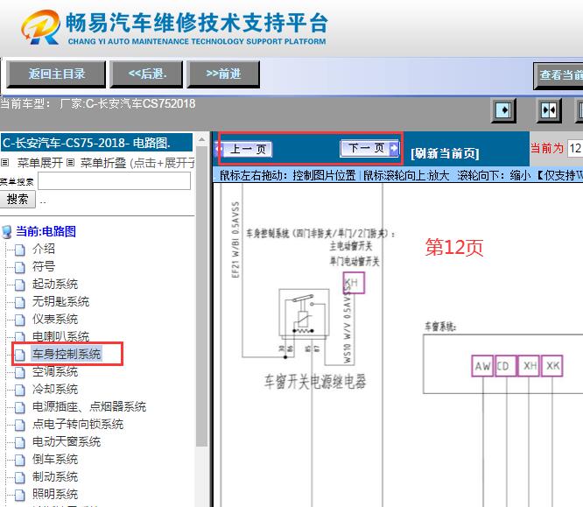Click the scrollbar up arrow in left panel
This screenshot has width=583, height=507.
tap(201, 139)
